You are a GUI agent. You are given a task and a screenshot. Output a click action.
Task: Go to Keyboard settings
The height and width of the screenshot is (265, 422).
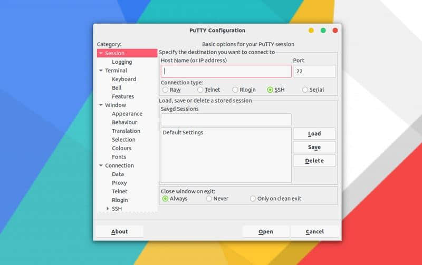124,79
